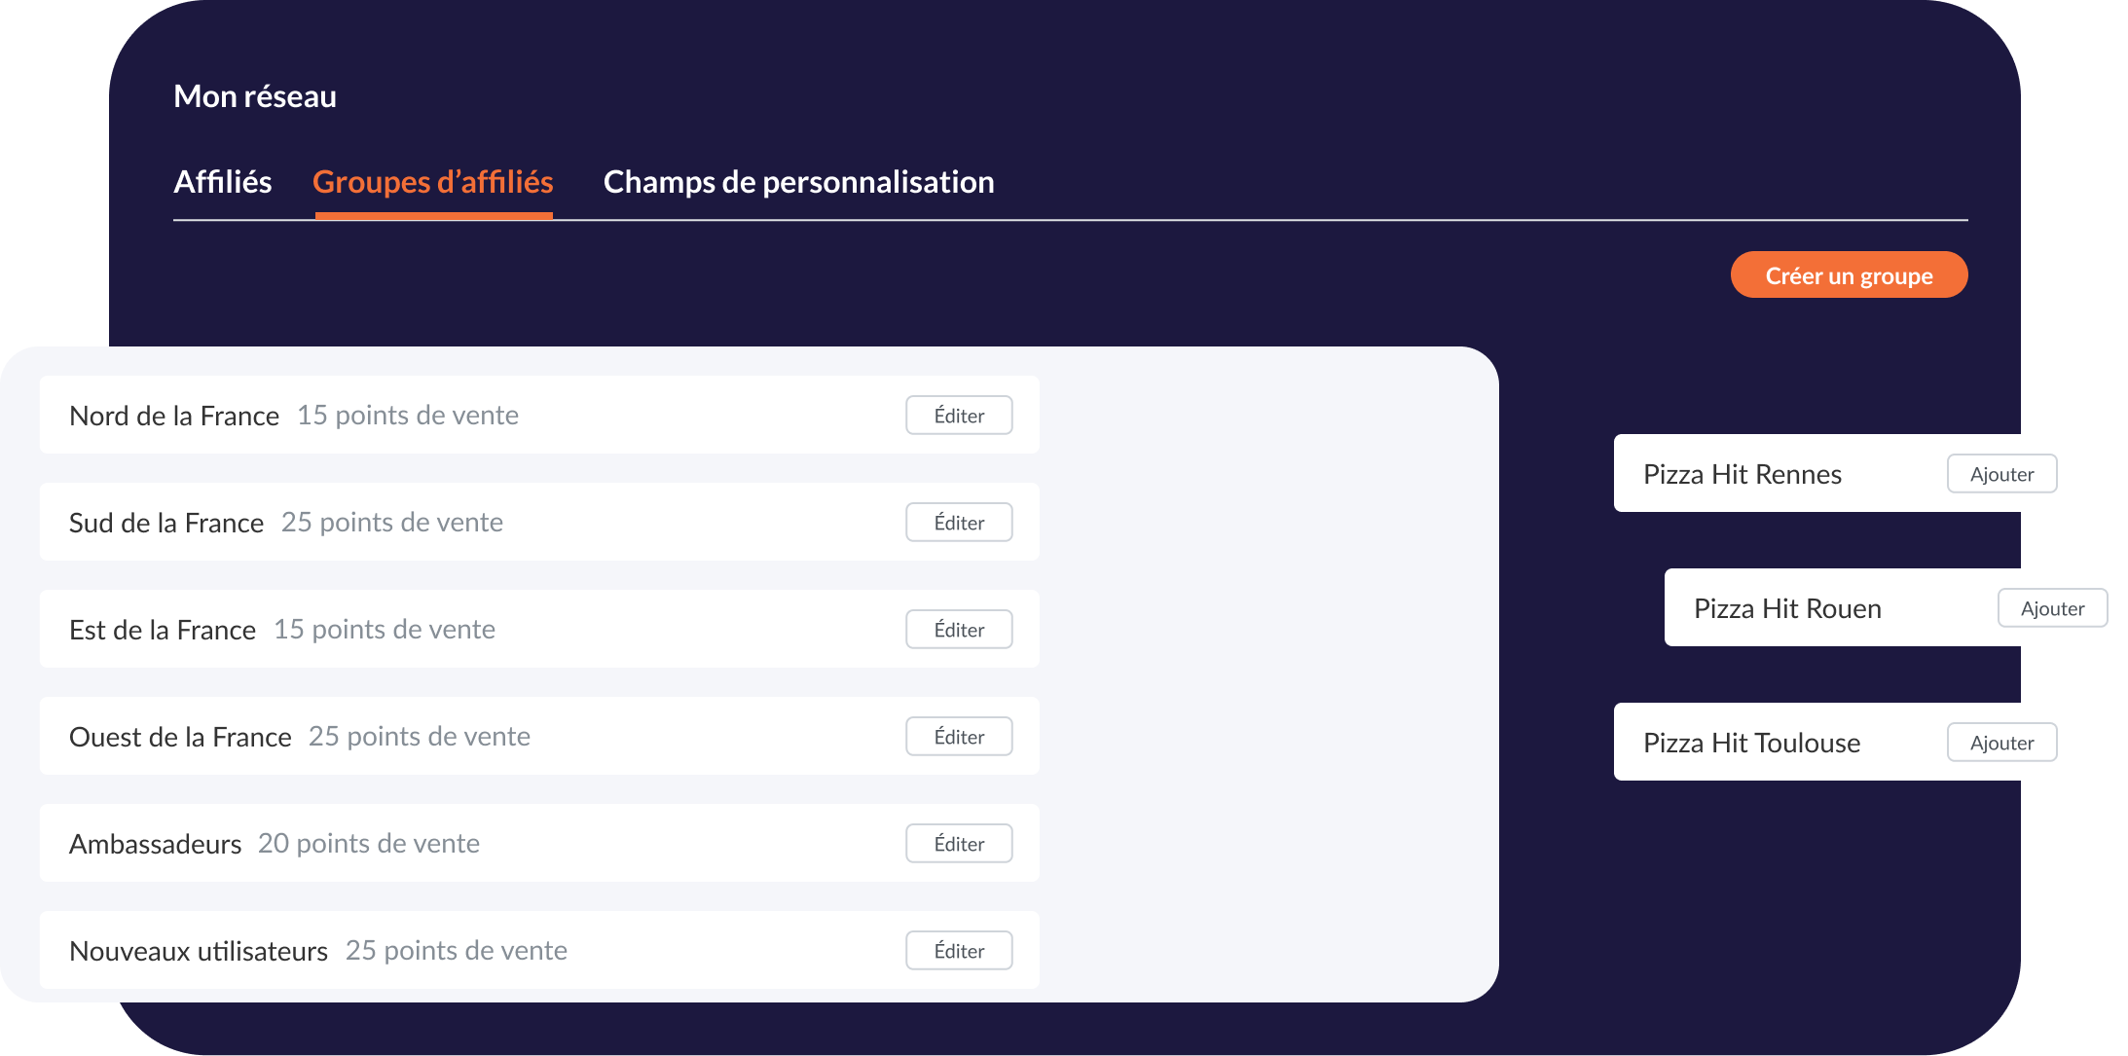Image resolution: width=2128 pixels, height=1056 pixels.
Task: Add Pizza Hit Toulouse with Ajouter
Action: [x=2001, y=743]
